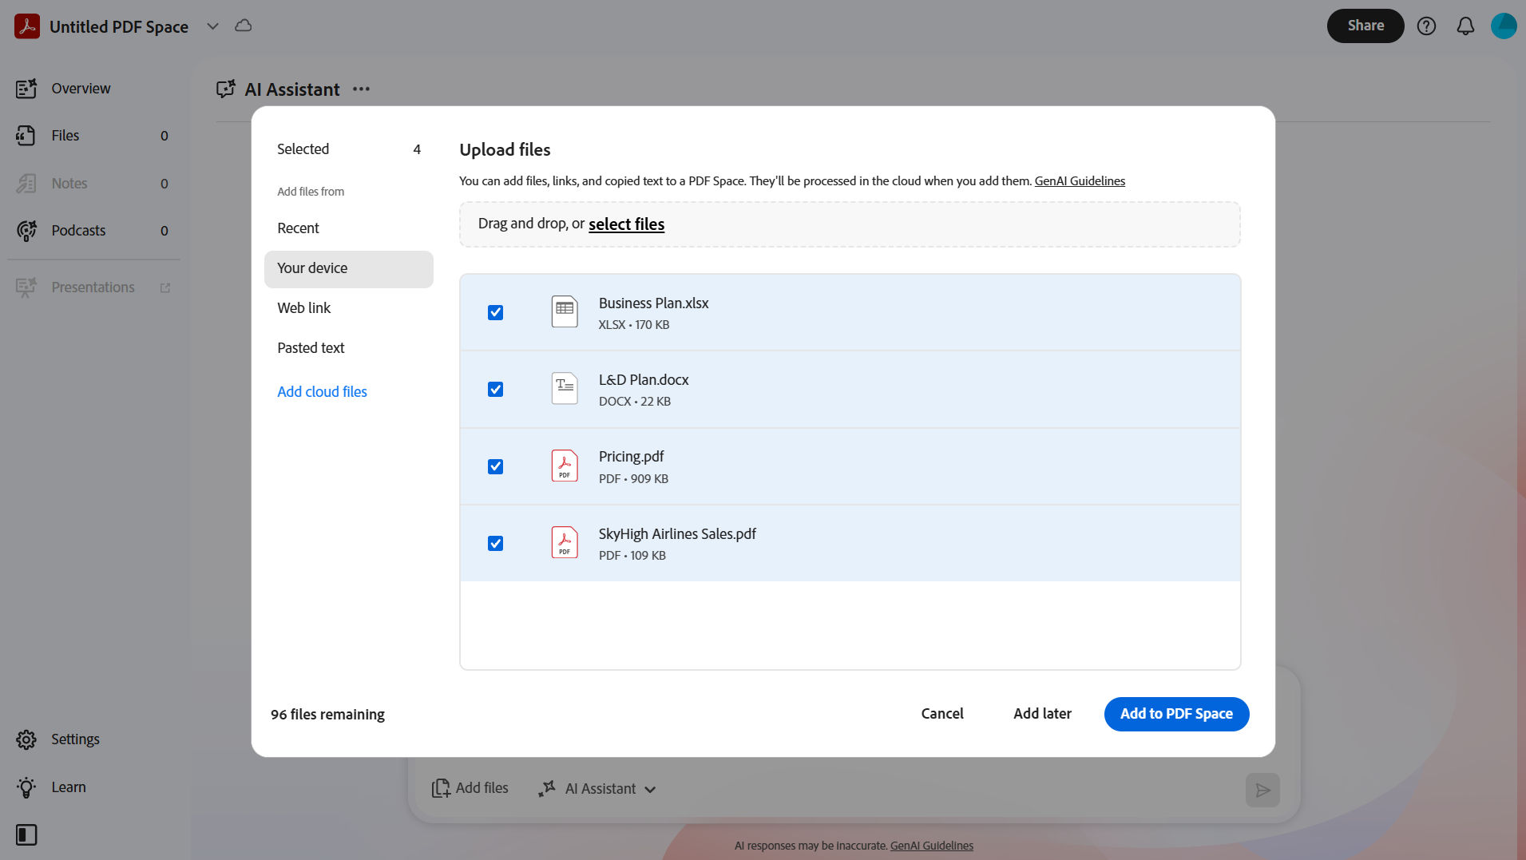The height and width of the screenshot is (860, 1526).
Task: Click the Business Plan.xlsx file name
Action: 653,303
